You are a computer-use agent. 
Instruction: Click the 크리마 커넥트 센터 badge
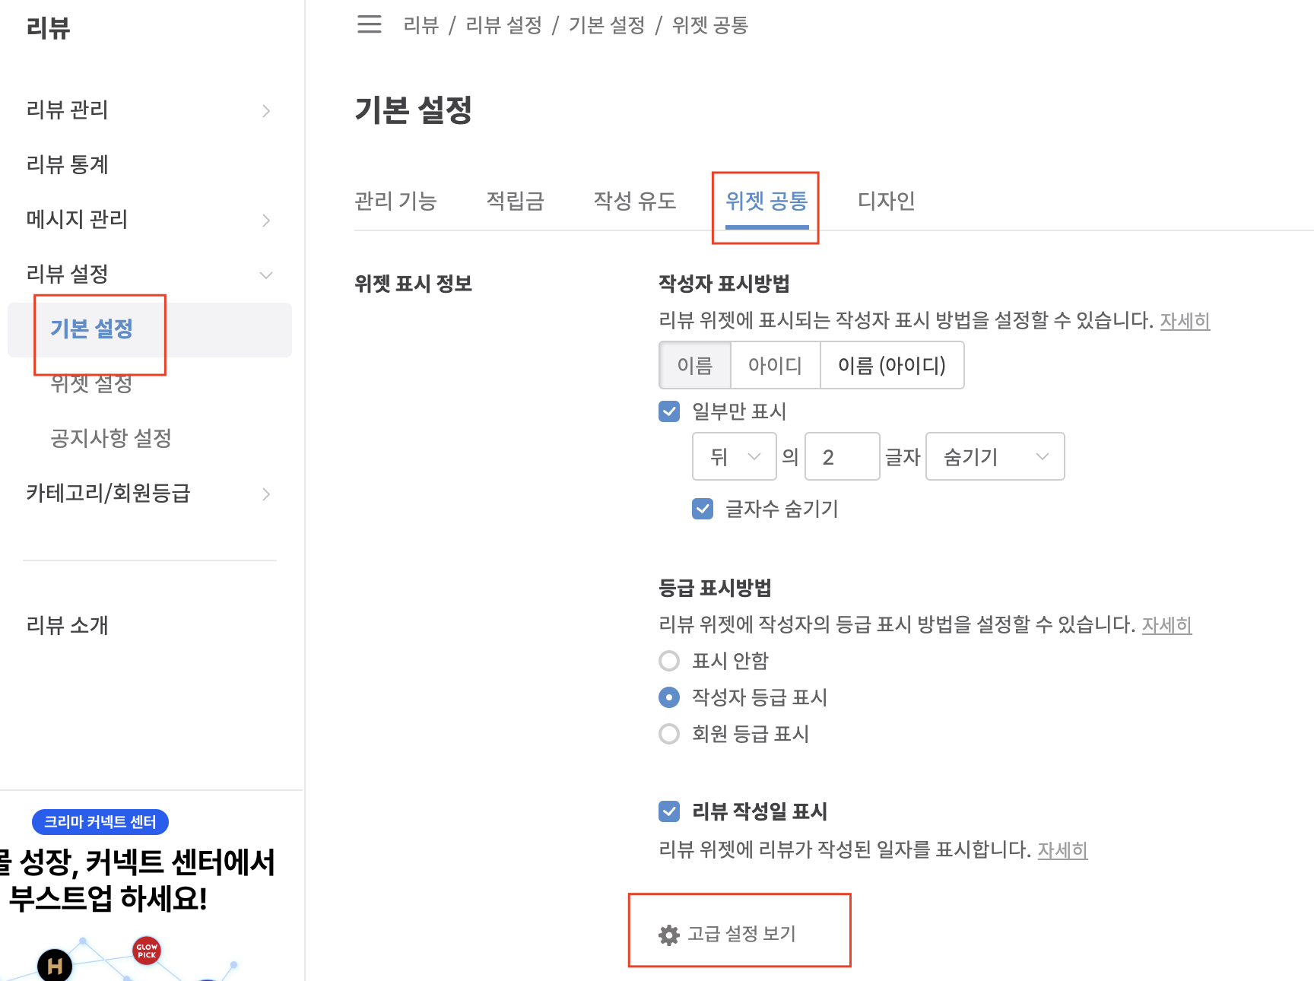[x=100, y=822]
